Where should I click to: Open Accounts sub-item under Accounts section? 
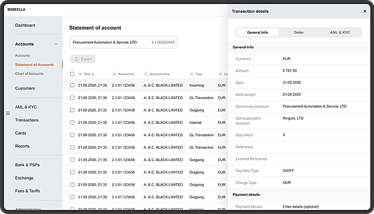[22, 55]
